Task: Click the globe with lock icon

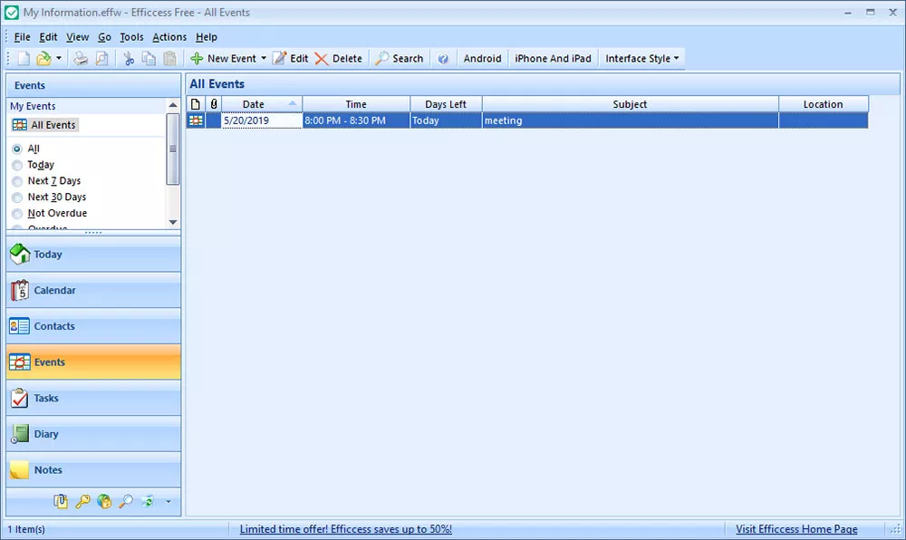Action: click(x=104, y=501)
